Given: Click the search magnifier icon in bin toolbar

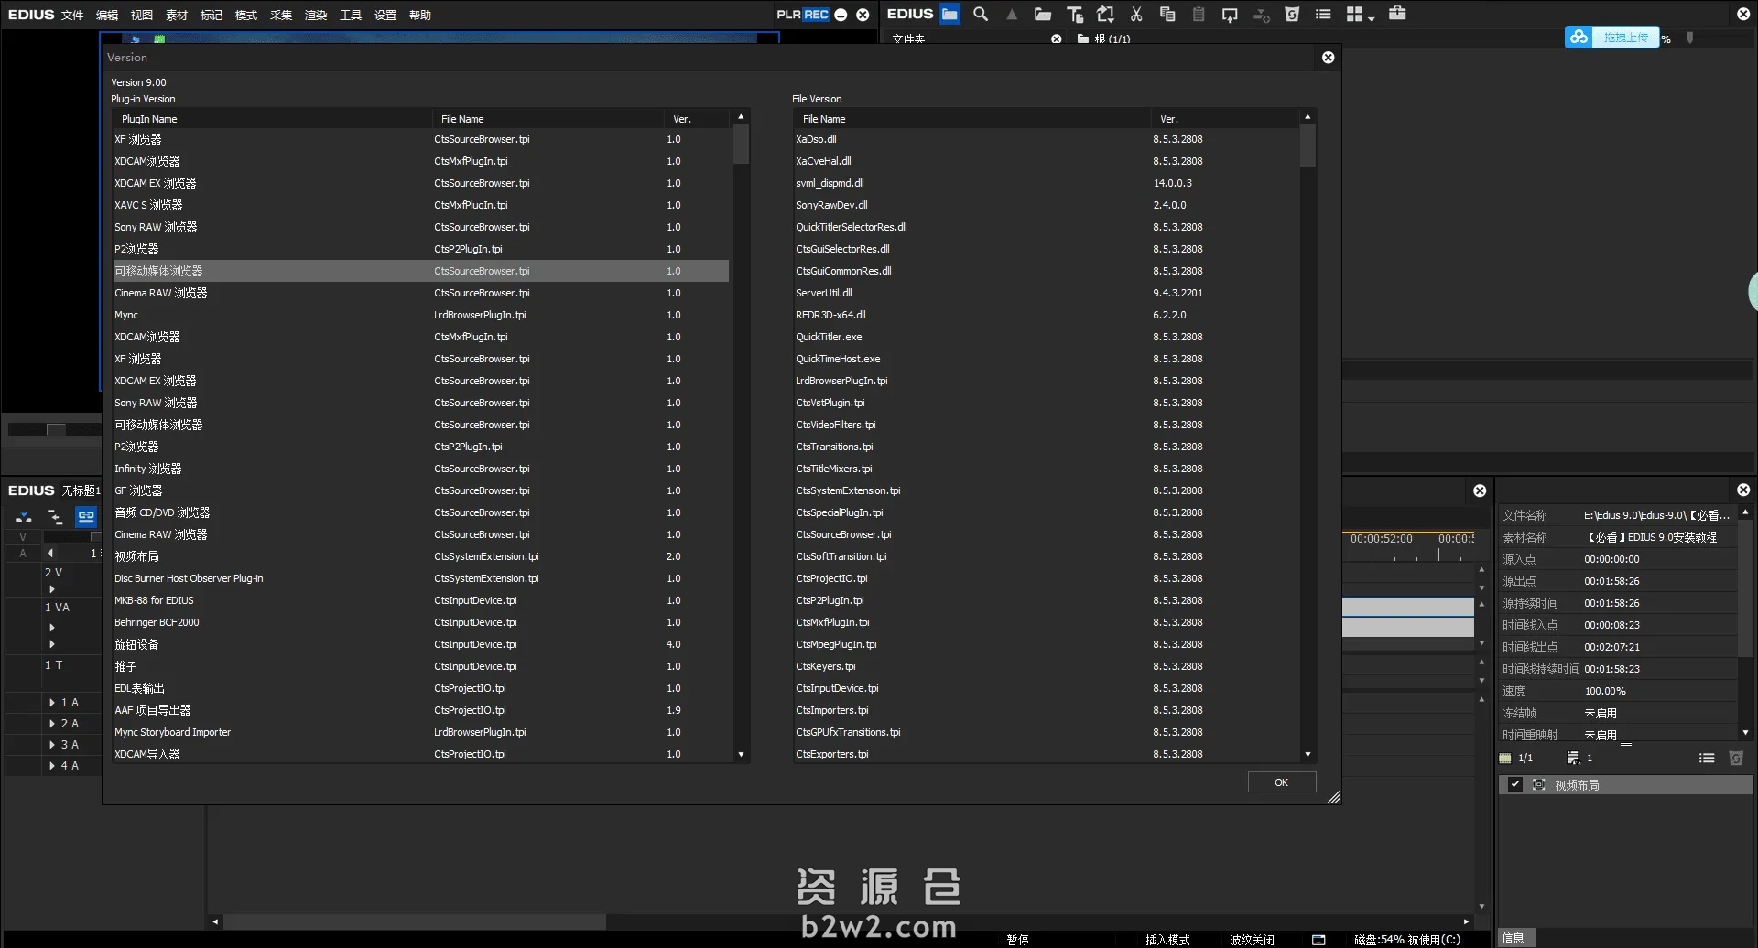Looking at the screenshot, I should 981,14.
